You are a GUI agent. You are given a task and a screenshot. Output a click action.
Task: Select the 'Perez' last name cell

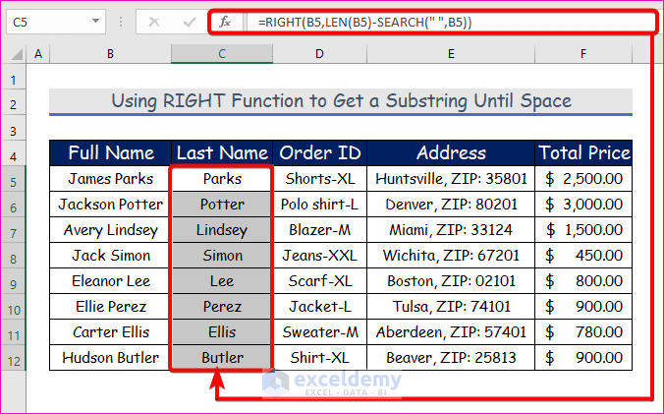coord(222,307)
